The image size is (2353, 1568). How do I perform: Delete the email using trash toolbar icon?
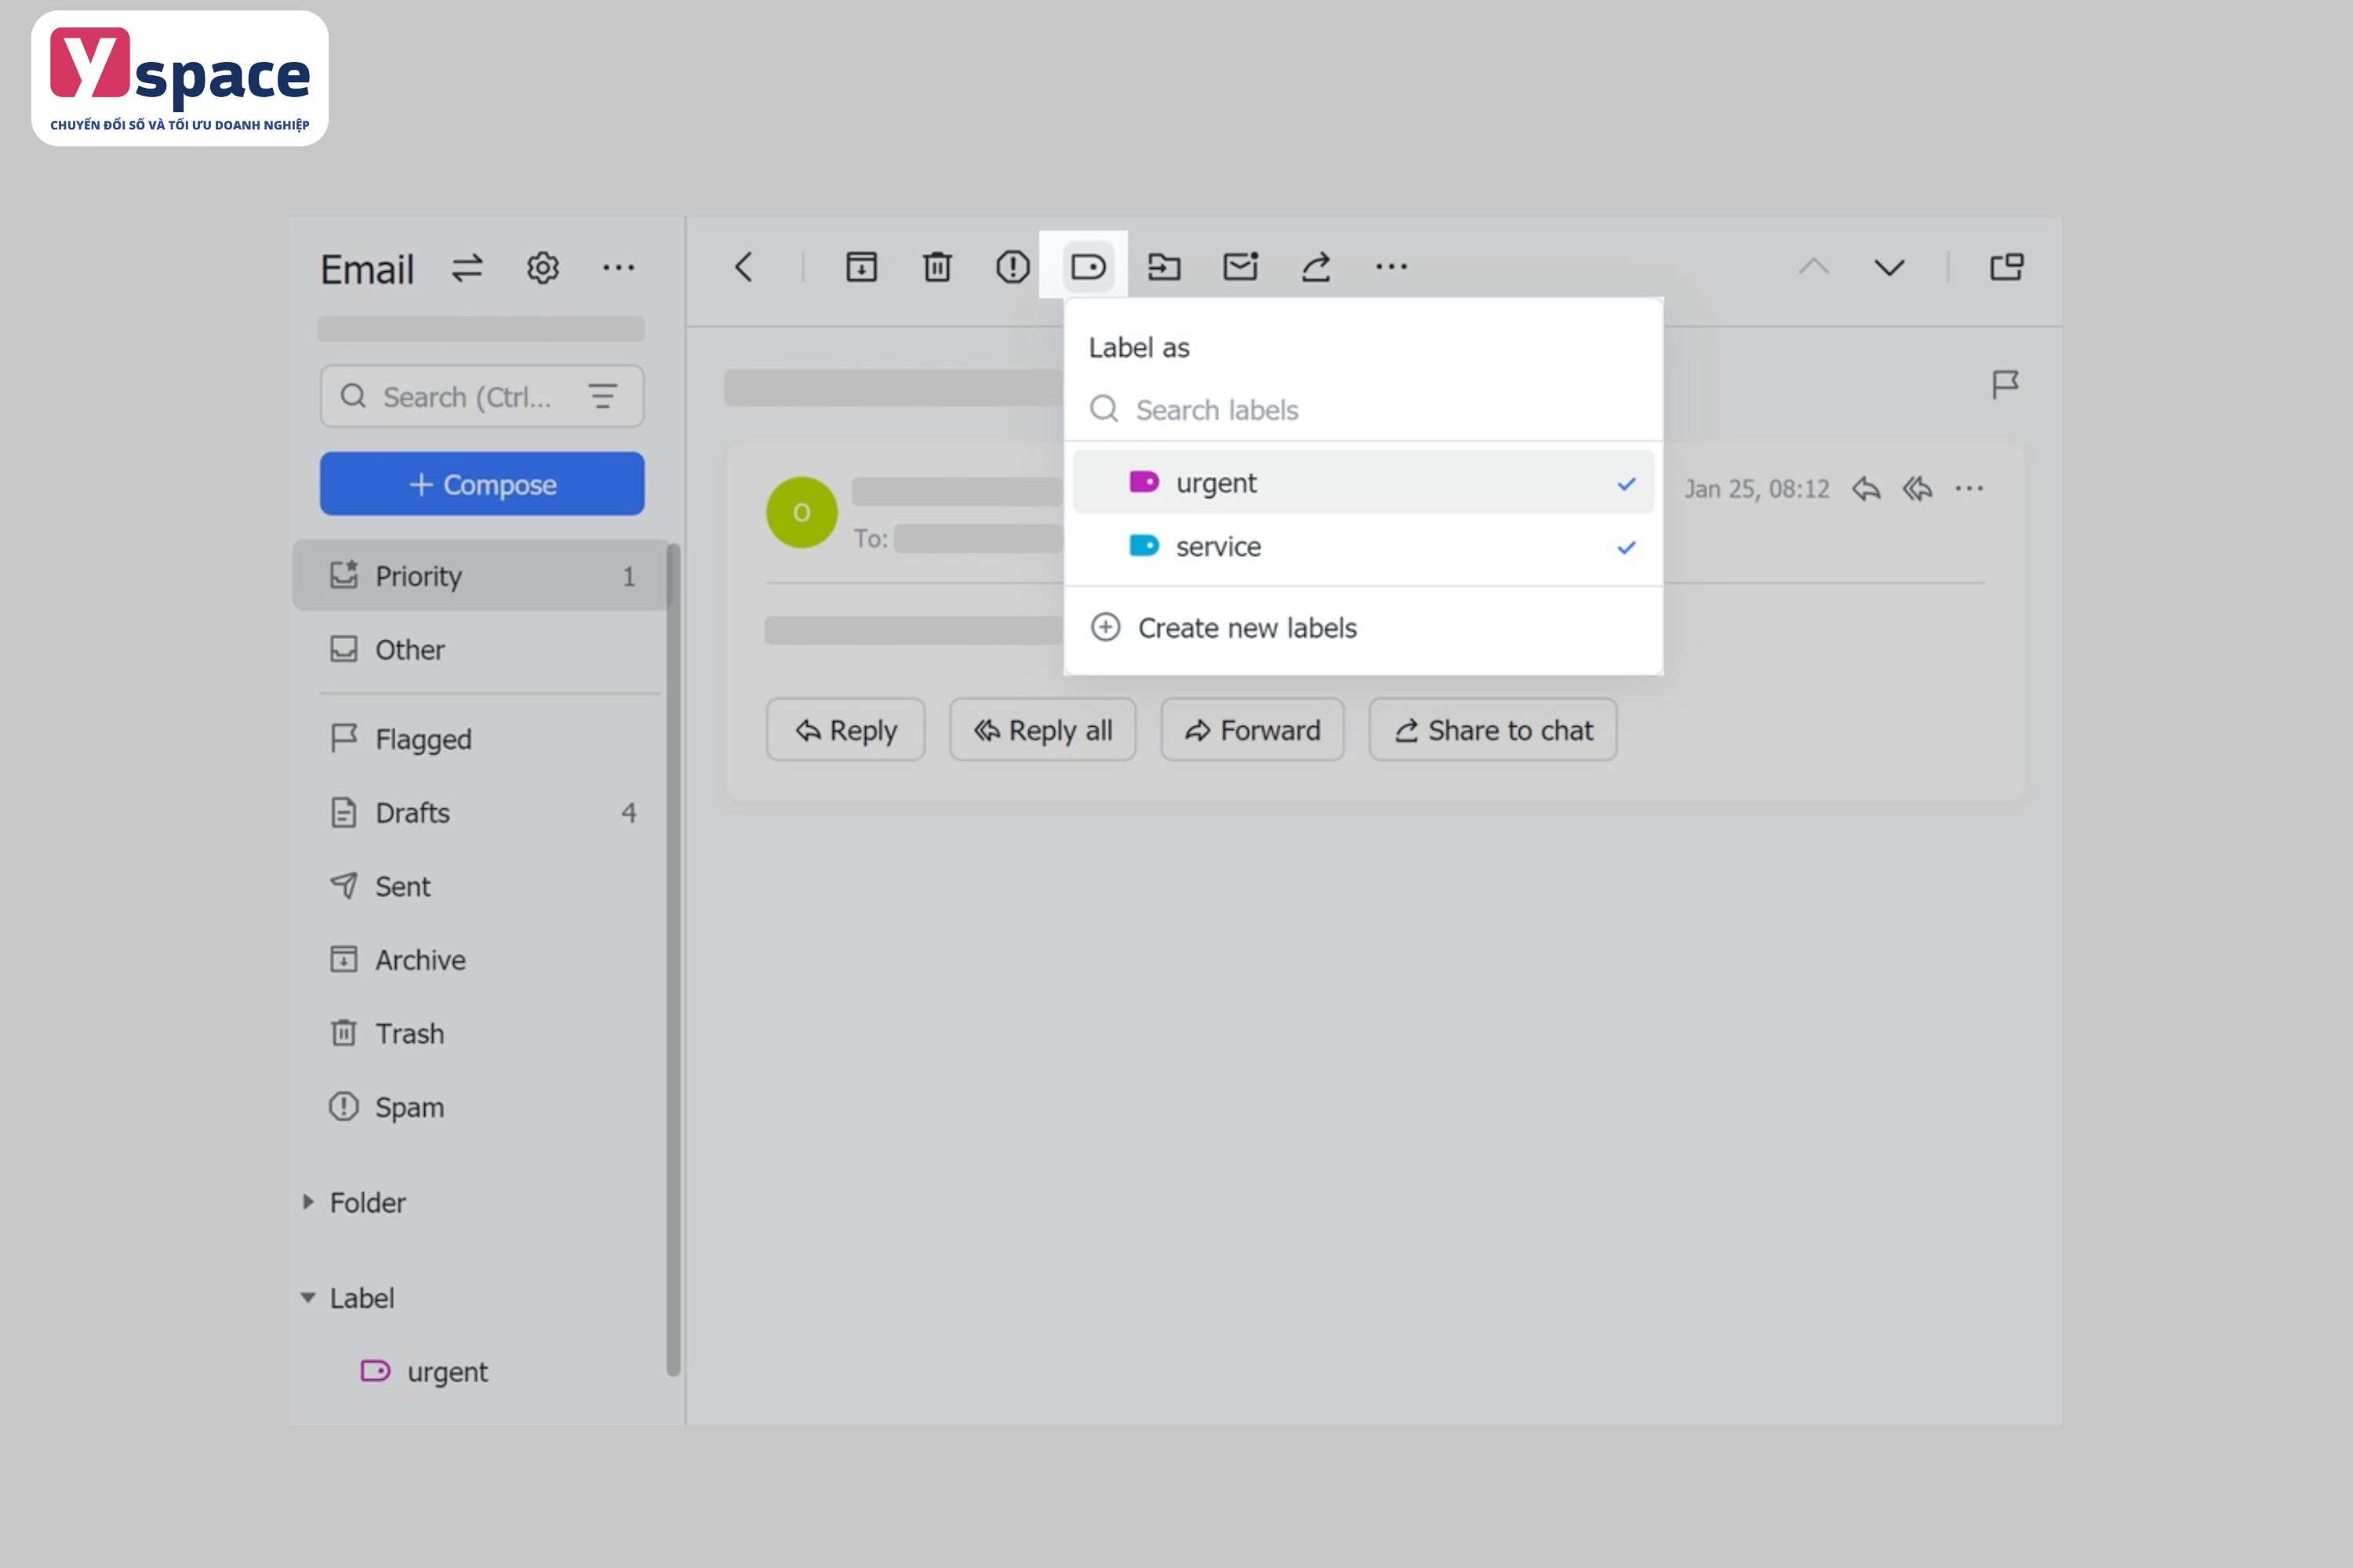click(937, 267)
